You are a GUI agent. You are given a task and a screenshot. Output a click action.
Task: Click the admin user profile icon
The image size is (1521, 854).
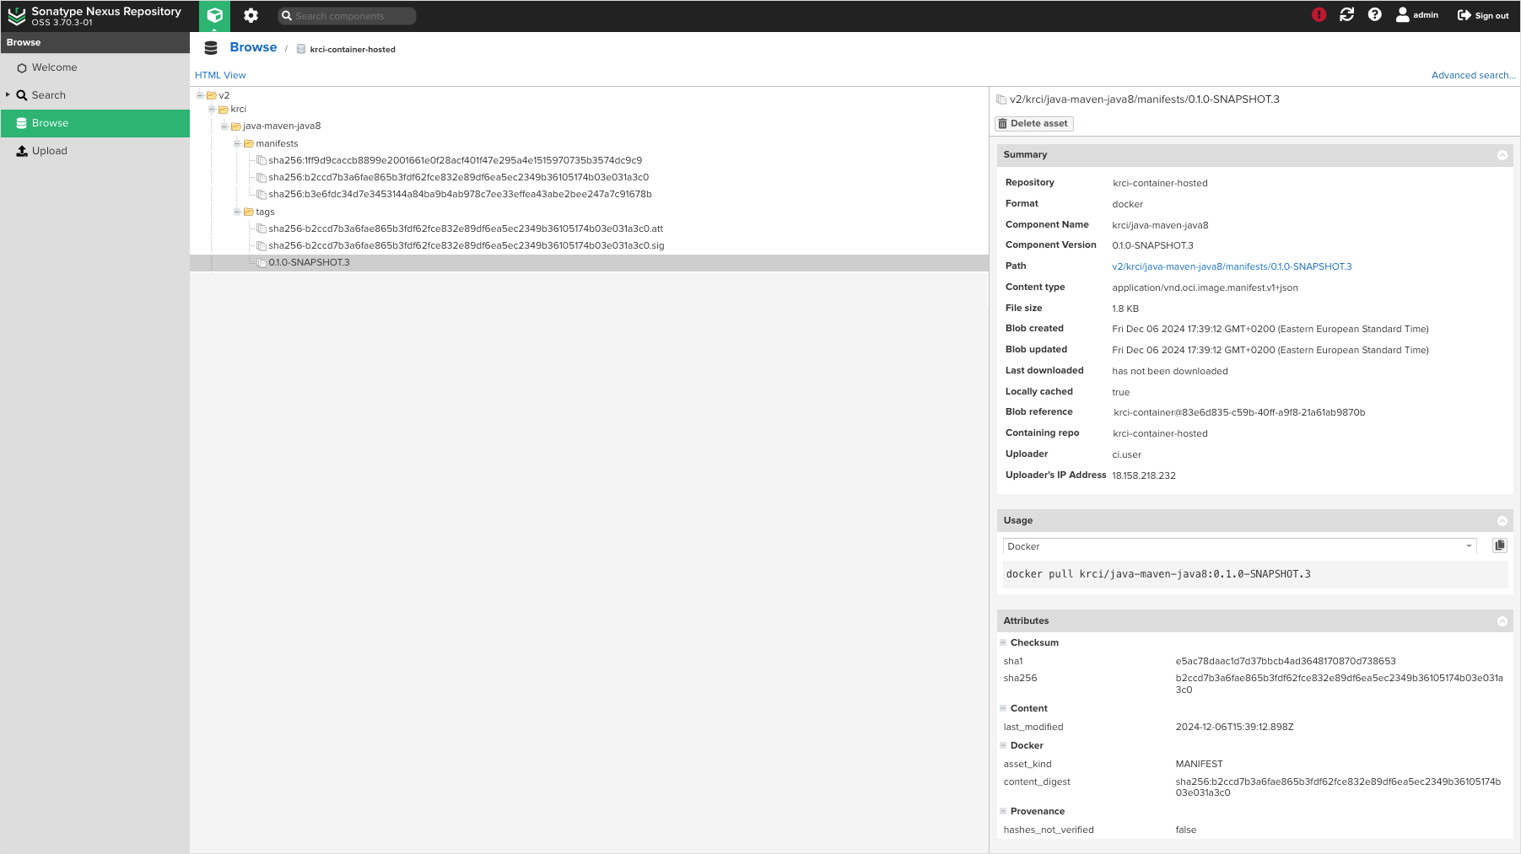1402,14
